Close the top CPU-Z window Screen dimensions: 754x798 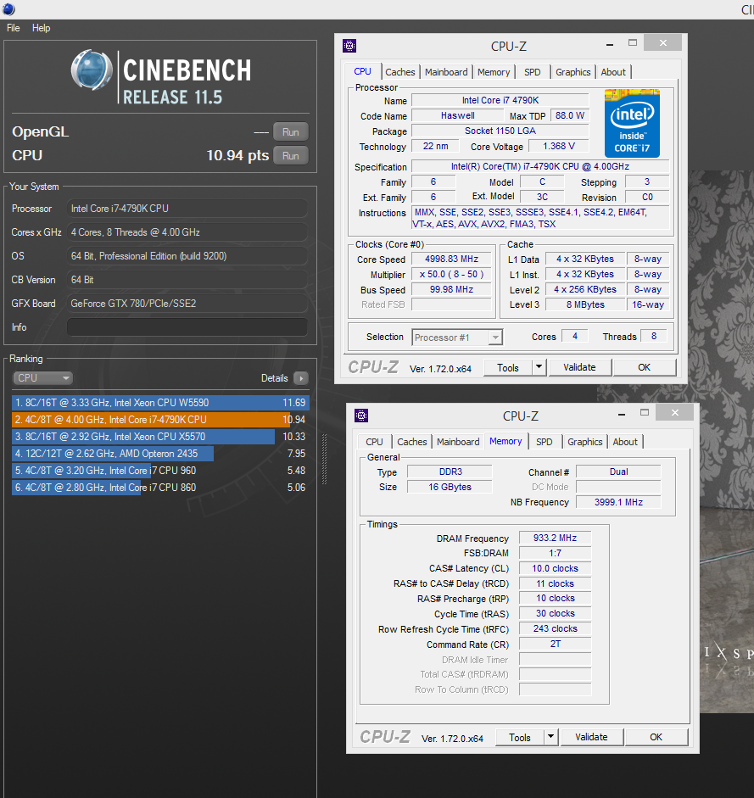coord(663,43)
